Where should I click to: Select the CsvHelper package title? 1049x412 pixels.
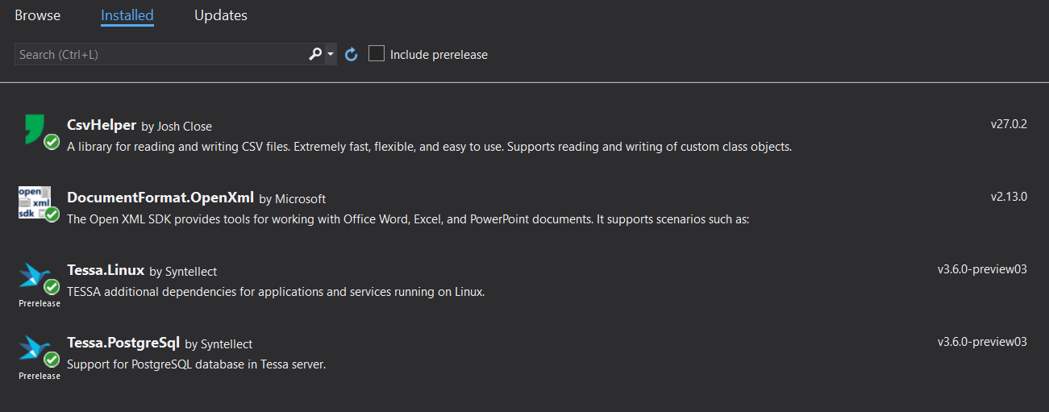102,125
